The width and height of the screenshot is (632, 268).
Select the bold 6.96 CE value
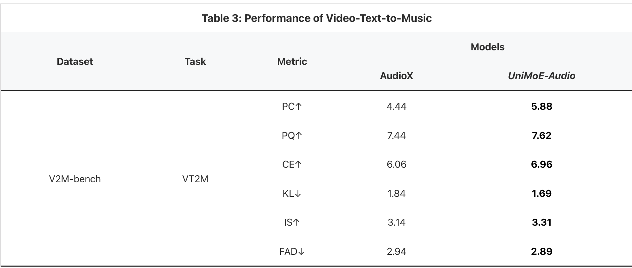tap(542, 164)
